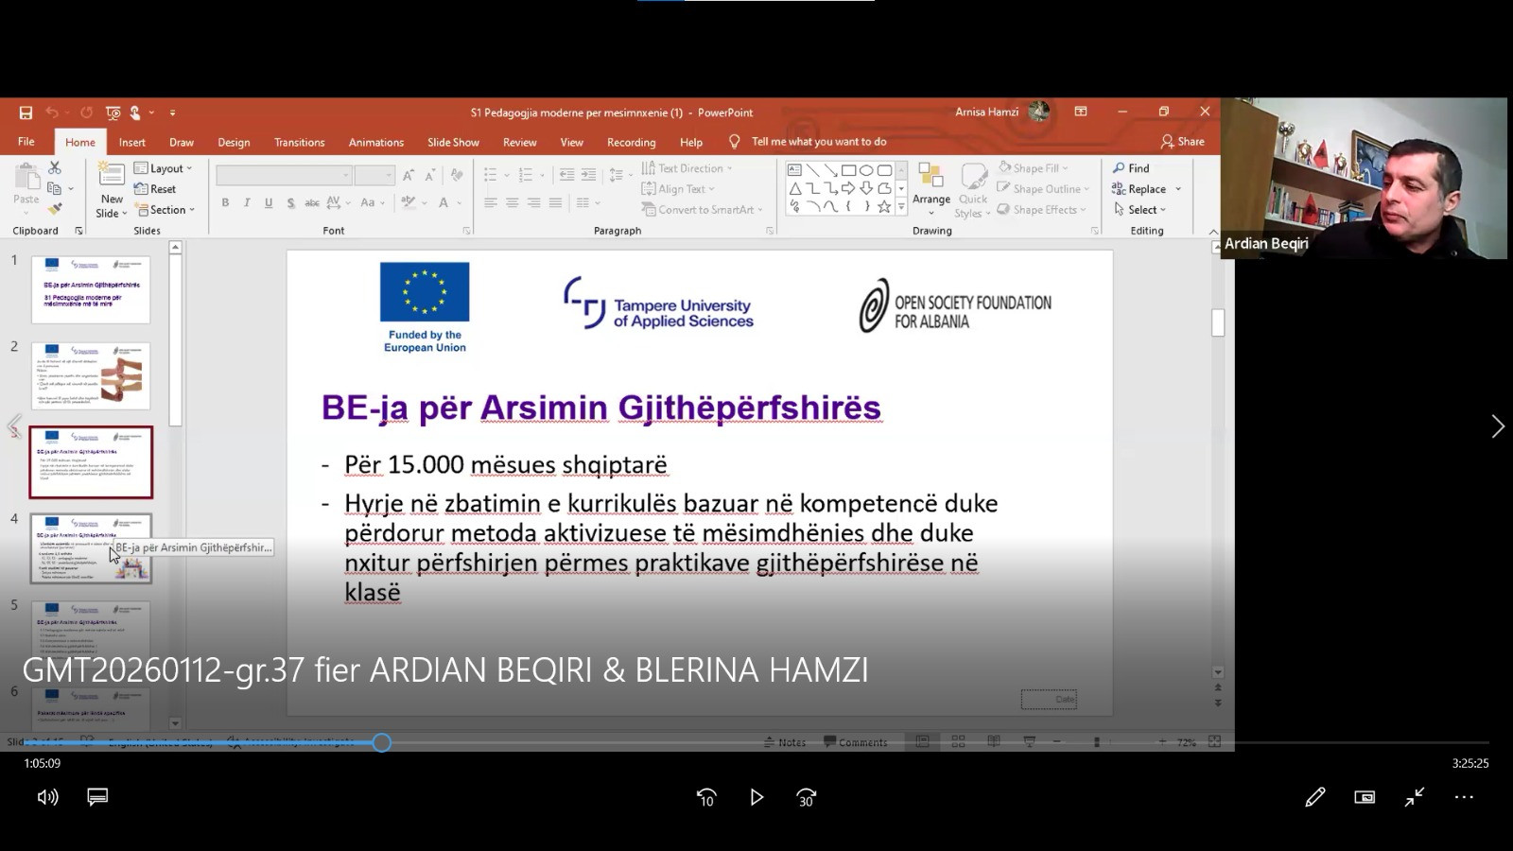
Task: Select slide 2 thumbnail
Action: click(x=91, y=376)
